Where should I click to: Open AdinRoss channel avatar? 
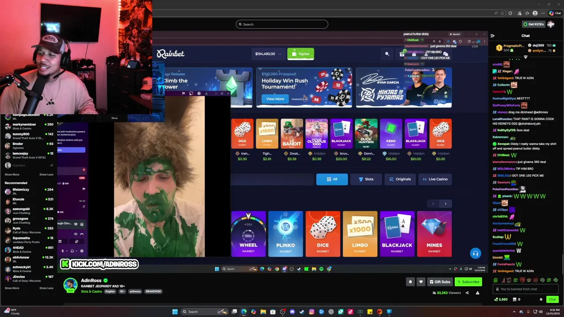click(x=70, y=285)
